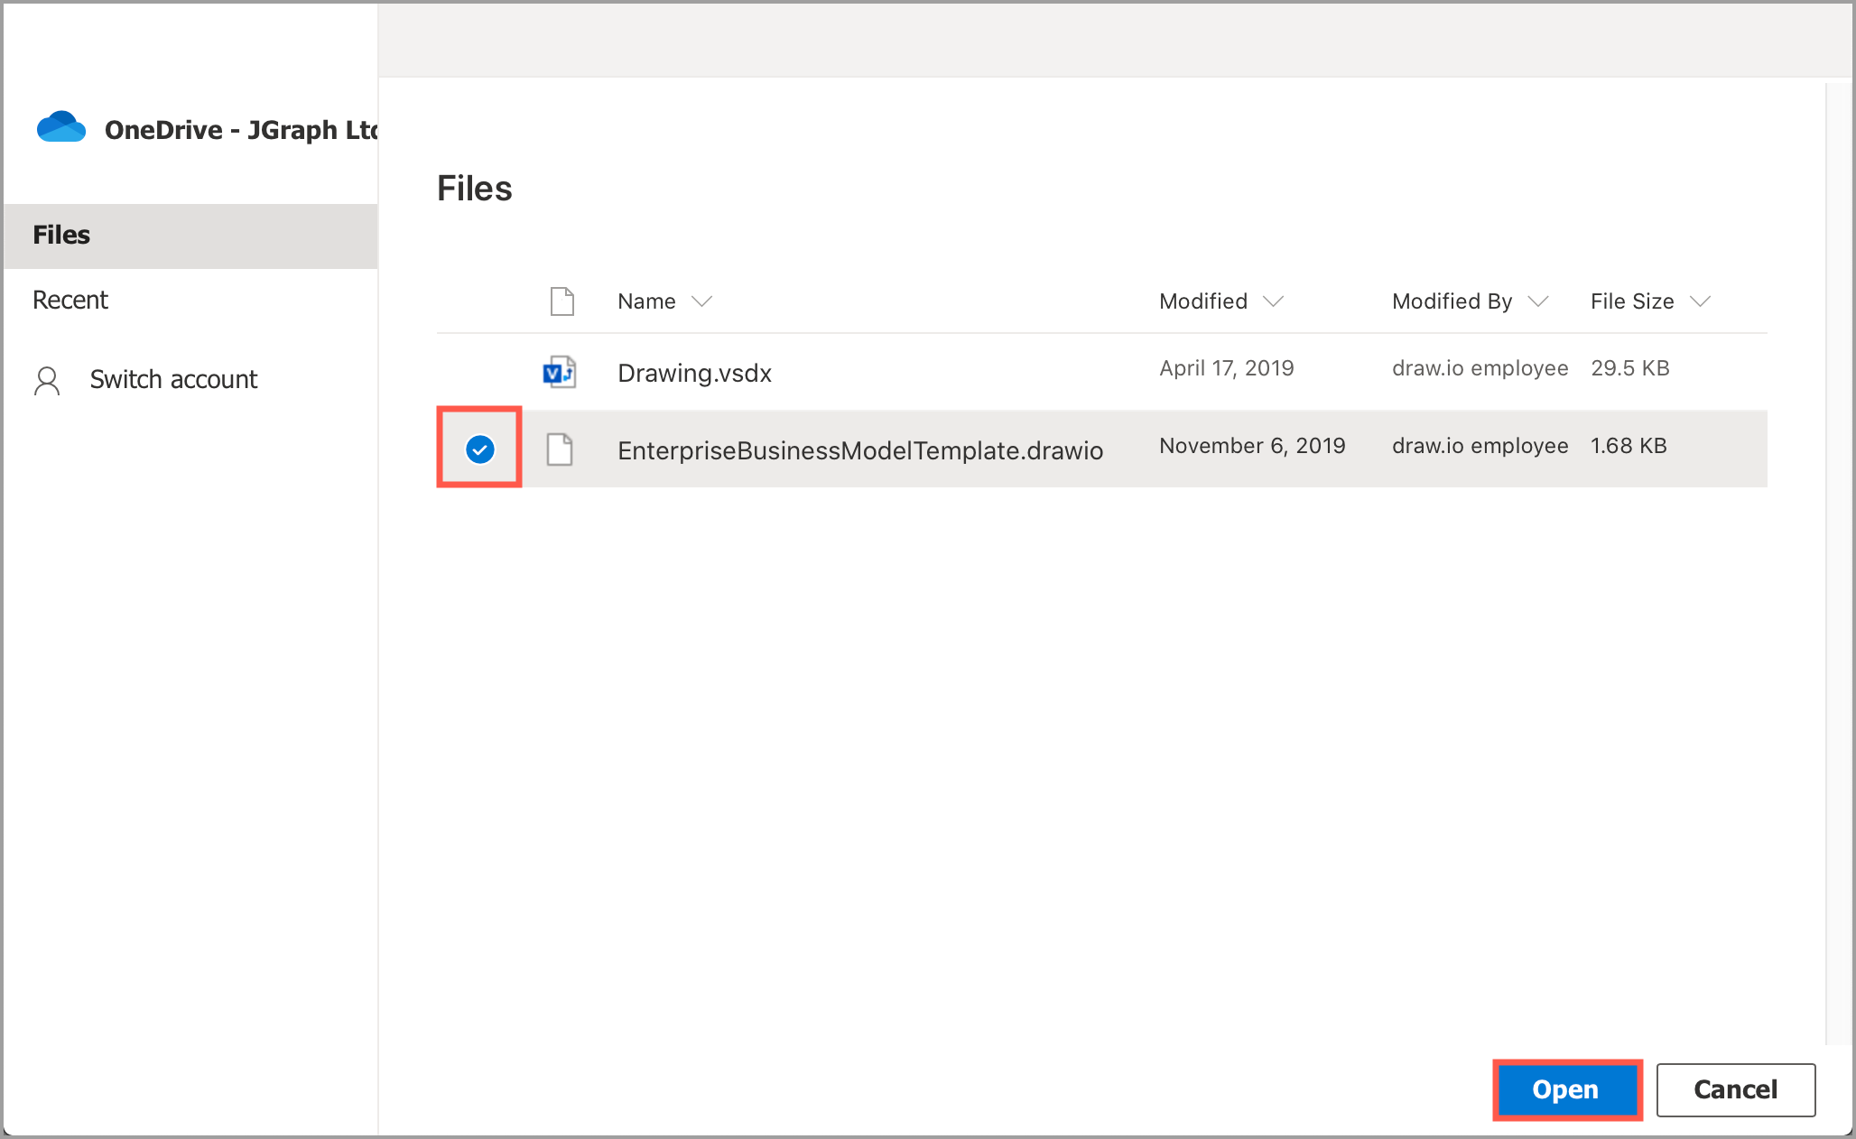The height and width of the screenshot is (1139, 1856).
Task: Switch to the Recent section
Action: tap(70, 300)
